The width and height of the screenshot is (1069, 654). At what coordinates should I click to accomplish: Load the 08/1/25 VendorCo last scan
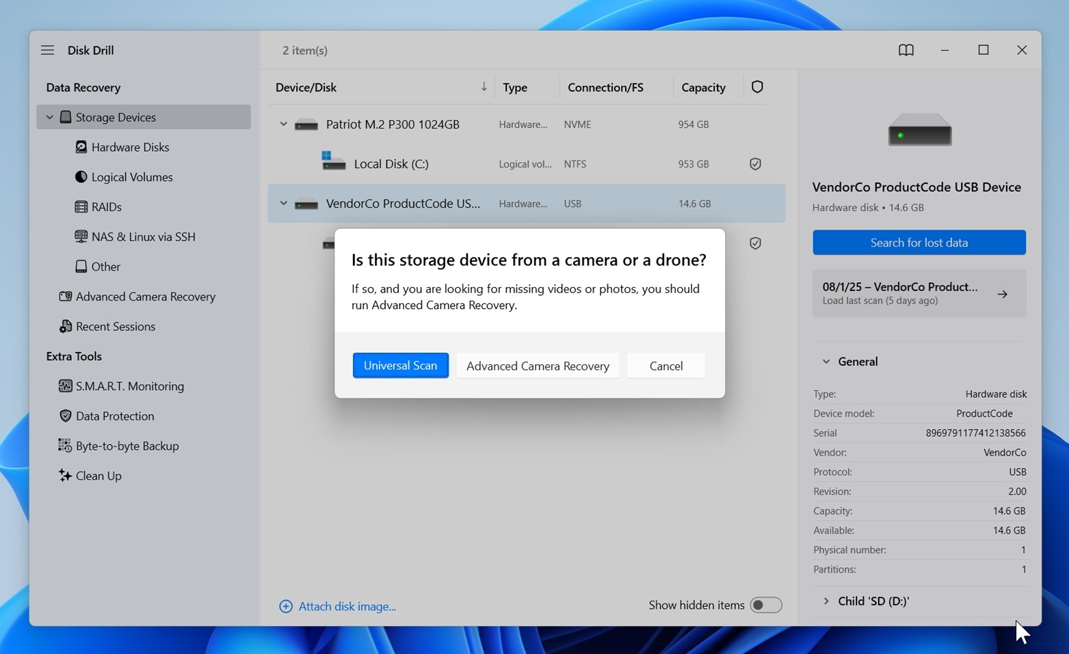(919, 293)
